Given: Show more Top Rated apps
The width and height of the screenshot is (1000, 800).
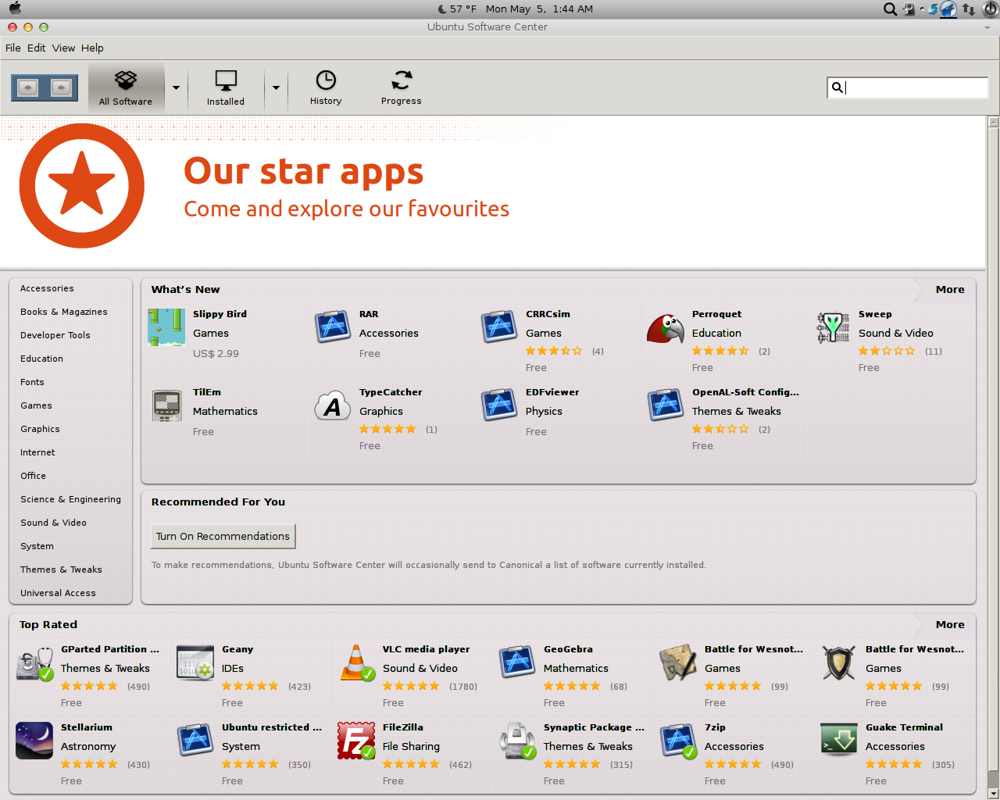Looking at the screenshot, I should [950, 624].
